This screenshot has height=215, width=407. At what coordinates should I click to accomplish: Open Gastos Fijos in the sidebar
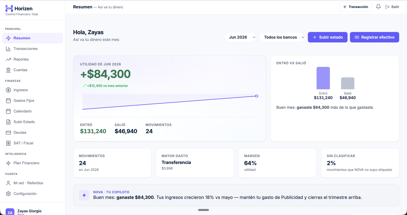point(33,101)
